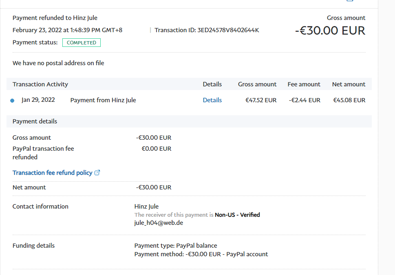Click the Transaction Activity column header

(40, 84)
